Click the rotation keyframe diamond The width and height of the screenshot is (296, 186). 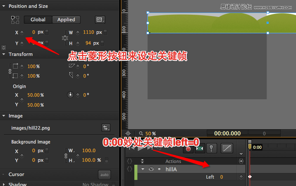78,95
